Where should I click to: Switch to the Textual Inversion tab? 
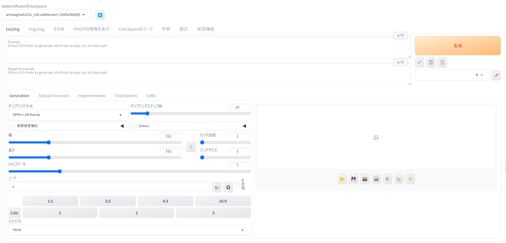(54, 96)
